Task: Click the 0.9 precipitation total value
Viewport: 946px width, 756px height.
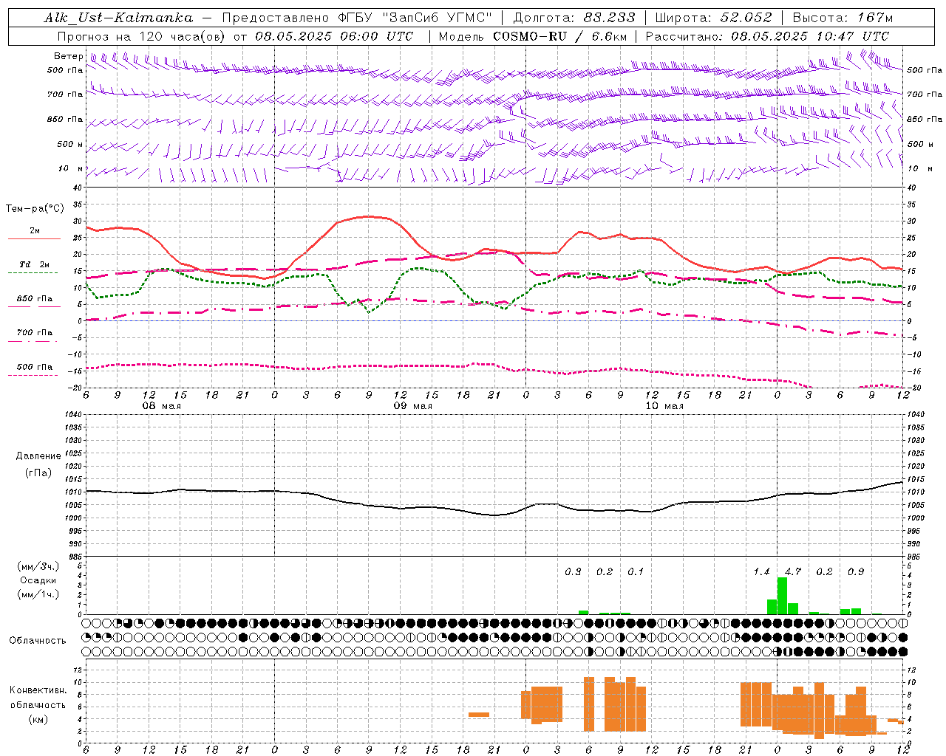Action: (856, 572)
